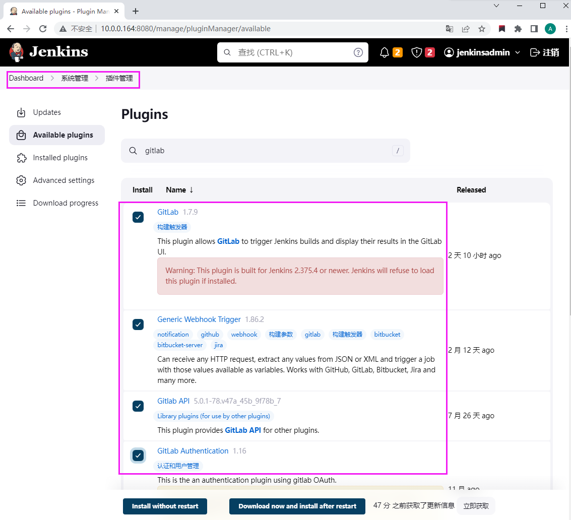Open the Chrome three-dot menu
571x520 pixels.
[566, 29]
